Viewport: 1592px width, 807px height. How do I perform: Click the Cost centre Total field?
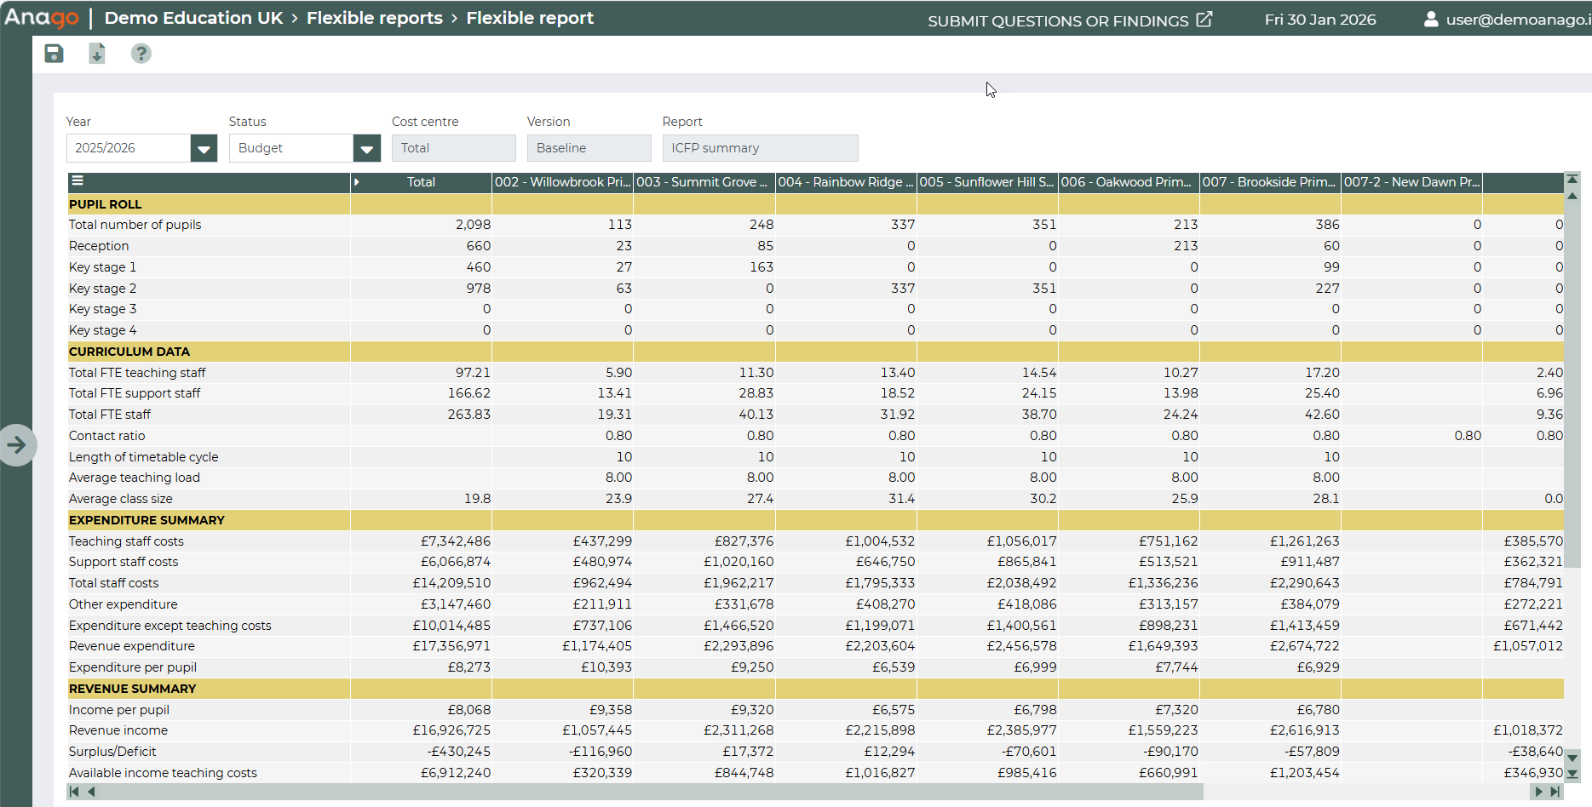(x=453, y=148)
